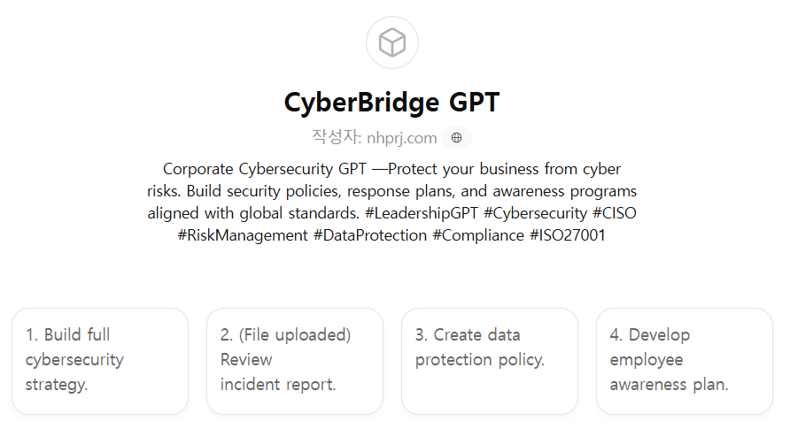Start the 'Develop employee awareness plan' prompt
Screen dimensions: 790x429
[x=685, y=360]
